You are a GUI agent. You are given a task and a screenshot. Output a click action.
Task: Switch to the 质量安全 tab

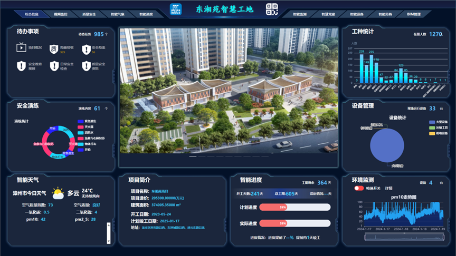[89, 14]
